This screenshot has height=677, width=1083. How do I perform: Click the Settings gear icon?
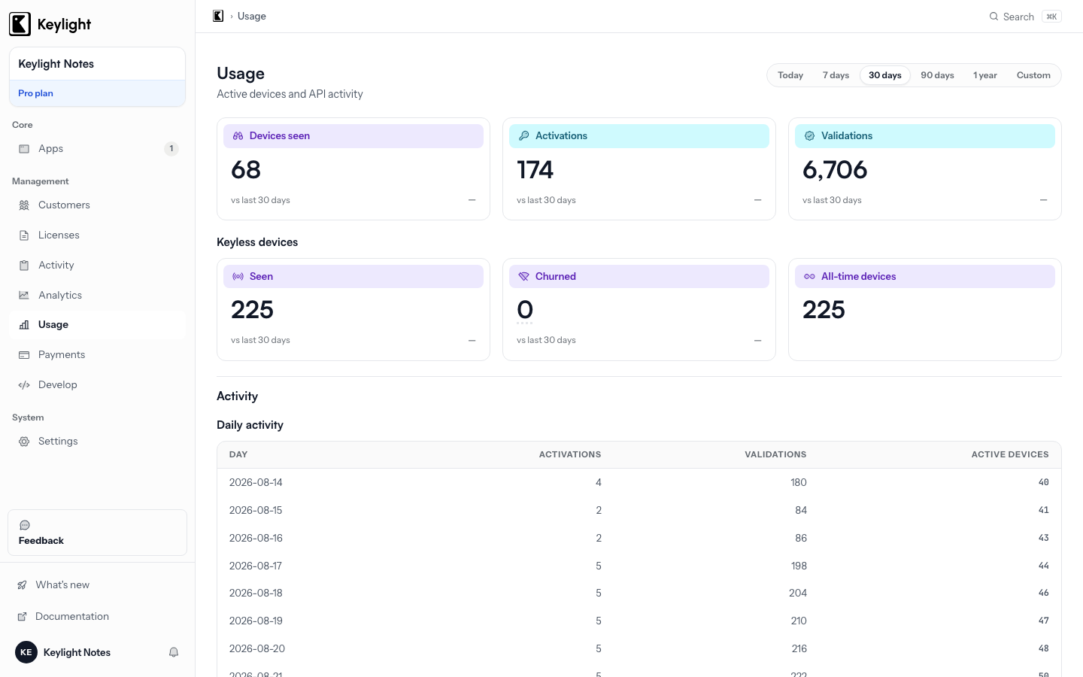coord(24,442)
